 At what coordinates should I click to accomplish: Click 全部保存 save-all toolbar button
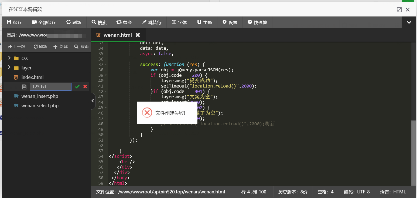coord(44,22)
